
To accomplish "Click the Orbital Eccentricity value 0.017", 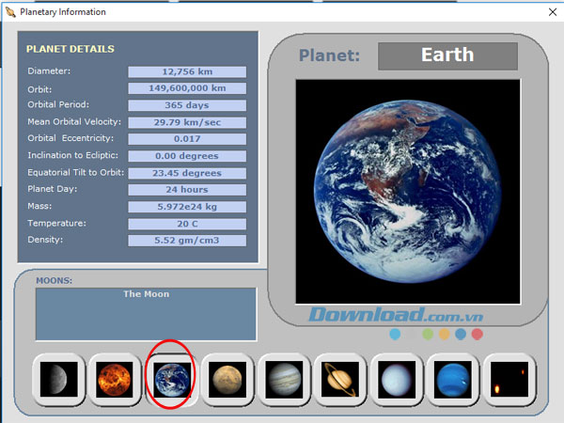I will pyautogui.click(x=187, y=139).
